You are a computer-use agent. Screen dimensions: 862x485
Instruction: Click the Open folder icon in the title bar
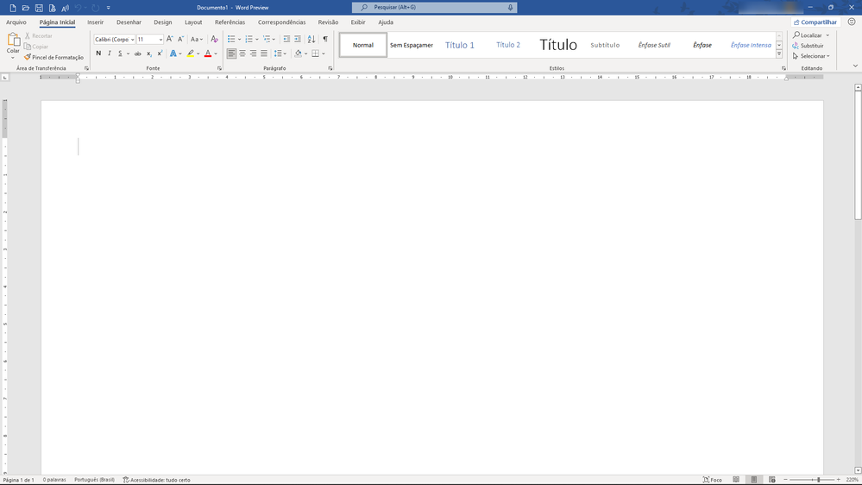click(x=26, y=8)
